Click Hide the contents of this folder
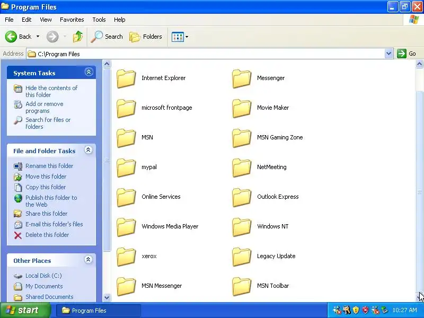The height and width of the screenshot is (318, 424). 51,91
